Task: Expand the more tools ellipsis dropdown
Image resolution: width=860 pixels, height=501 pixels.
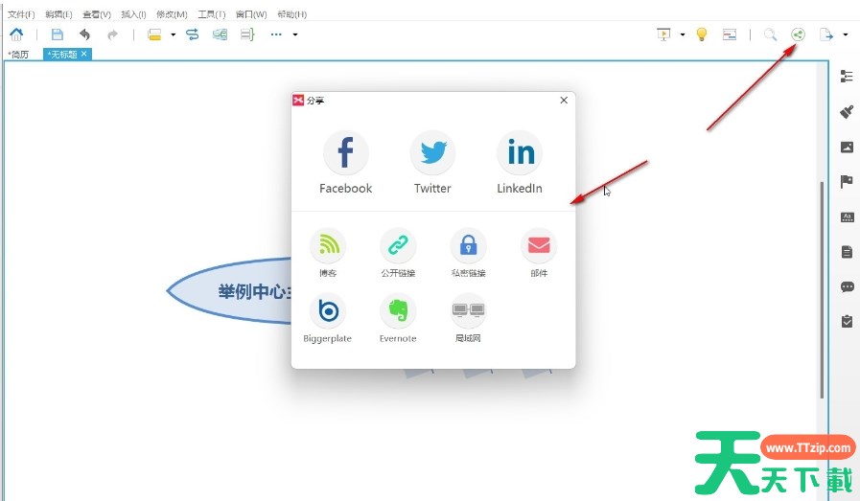Action: 295,35
